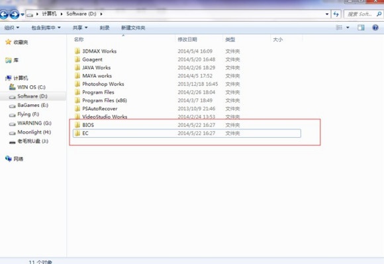Toggle the preview pane icon
This screenshot has height=264, width=384.
[361, 27]
